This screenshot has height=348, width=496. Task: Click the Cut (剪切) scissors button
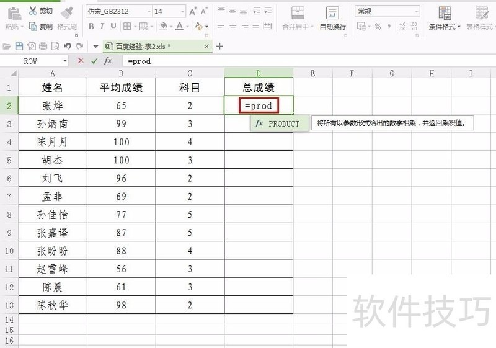pos(40,11)
